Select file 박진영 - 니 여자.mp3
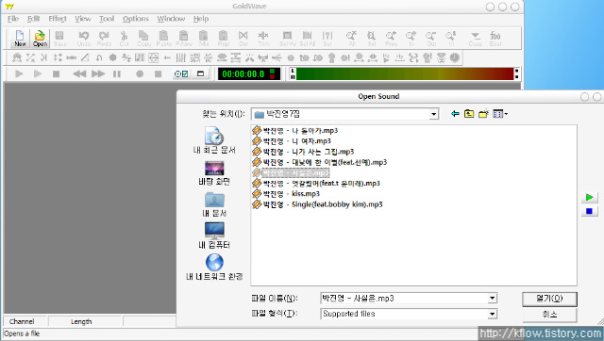 click(x=292, y=141)
